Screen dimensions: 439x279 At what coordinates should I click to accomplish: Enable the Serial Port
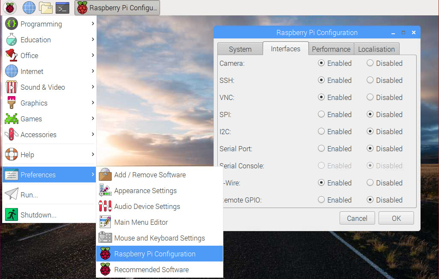(x=321, y=148)
